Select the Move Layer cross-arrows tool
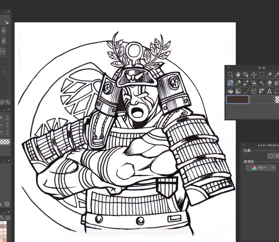279x242 pixels. point(254,75)
